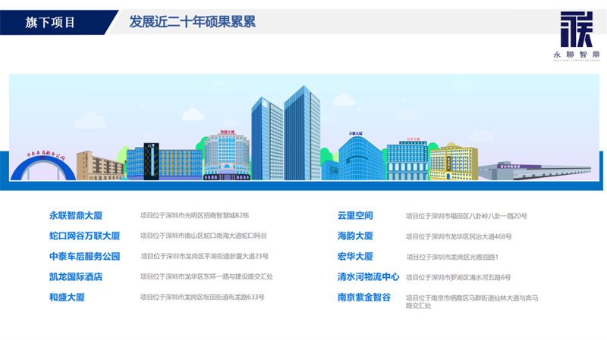Click the twin tall skyscrapers illustration
This screenshot has width=607, height=340.
286,133
